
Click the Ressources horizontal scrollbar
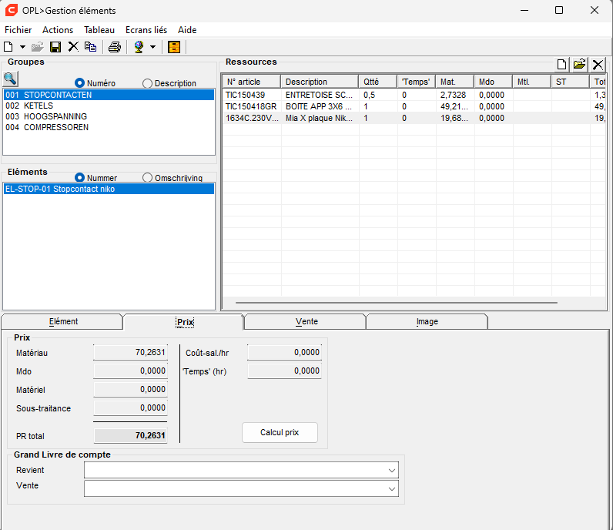click(x=397, y=302)
